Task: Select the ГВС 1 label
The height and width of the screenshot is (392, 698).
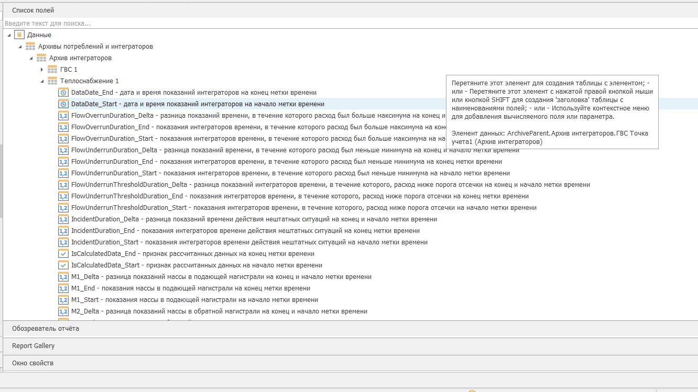Action: point(69,69)
